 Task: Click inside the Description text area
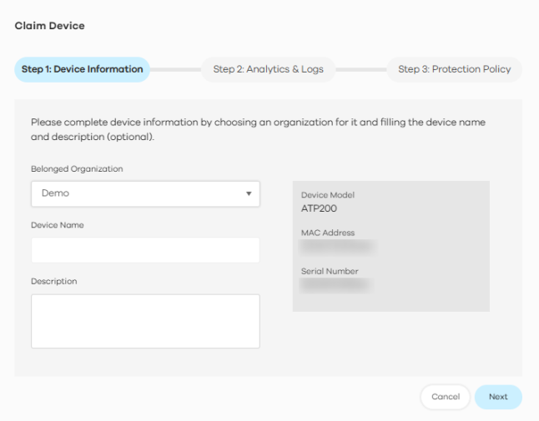(145, 320)
